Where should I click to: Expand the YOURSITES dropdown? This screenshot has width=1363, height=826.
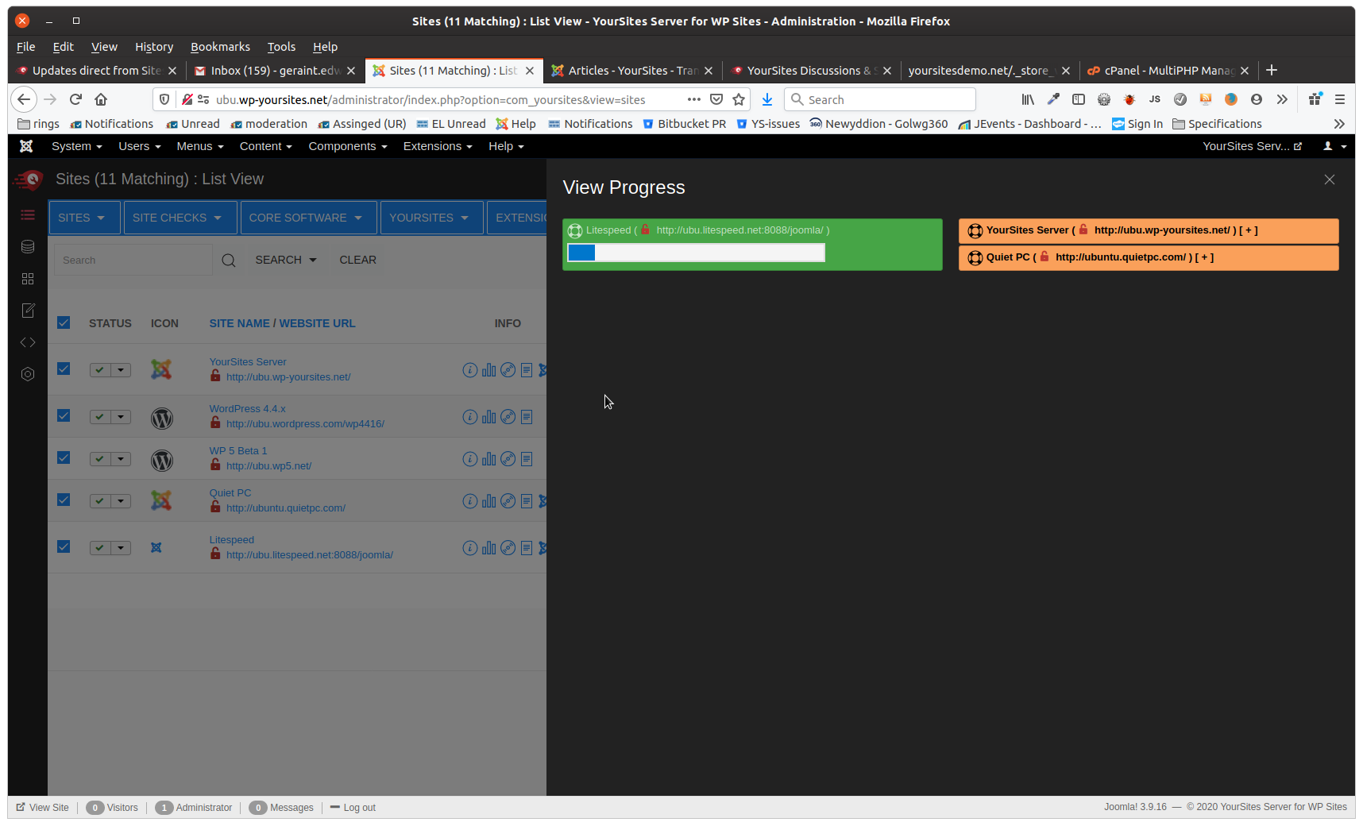coord(432,218)
